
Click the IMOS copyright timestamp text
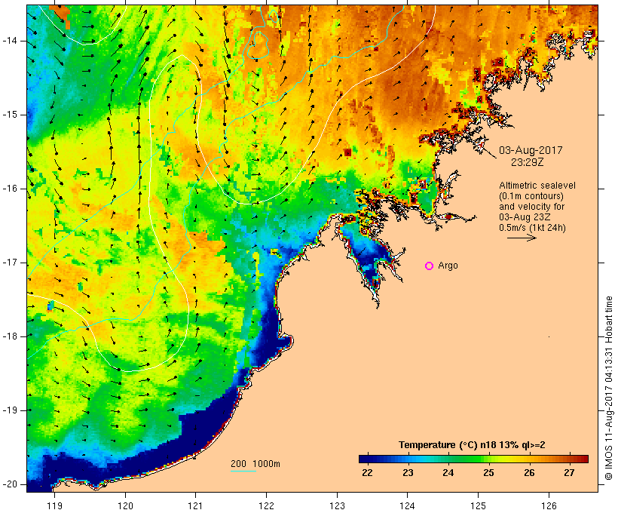[609, 388]
